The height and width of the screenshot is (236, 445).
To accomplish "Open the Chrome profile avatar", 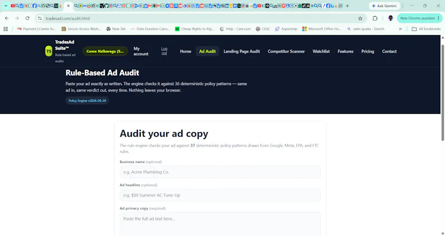I will pyautogui.click(x=390, y=18).
